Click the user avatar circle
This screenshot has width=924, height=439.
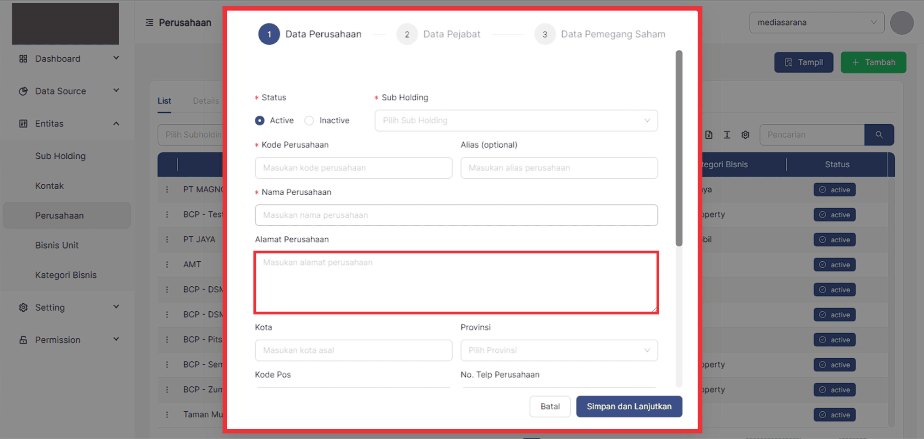pyautogui.click(x=901, y=23)
